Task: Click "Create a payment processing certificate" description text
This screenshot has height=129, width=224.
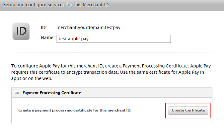Action: point(55,110)
